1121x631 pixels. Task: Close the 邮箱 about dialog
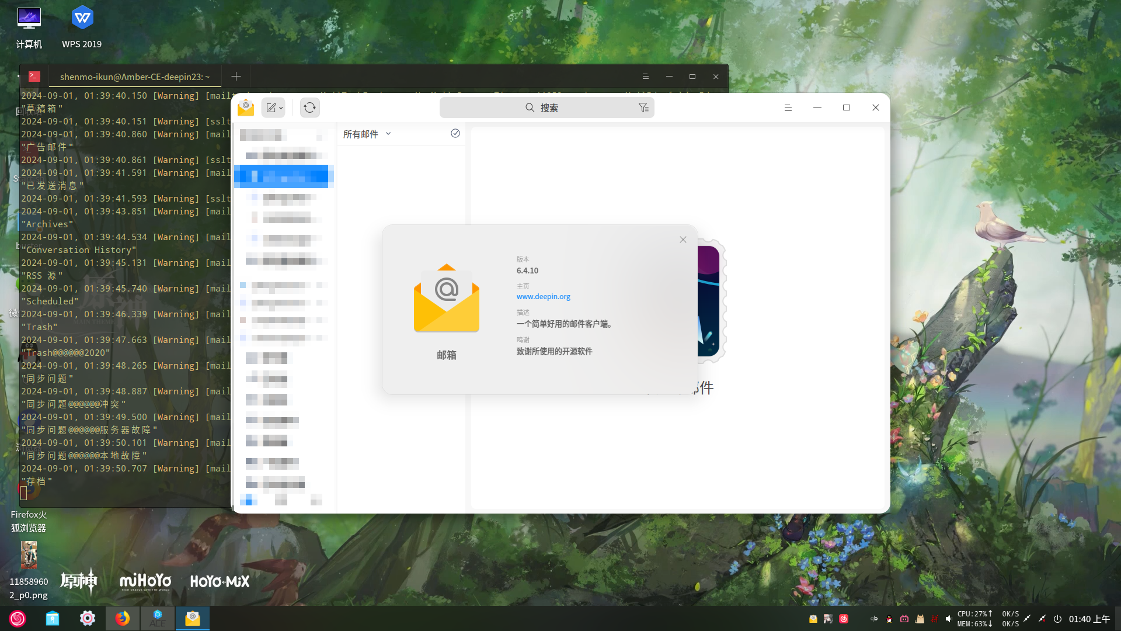click(683, 240)
